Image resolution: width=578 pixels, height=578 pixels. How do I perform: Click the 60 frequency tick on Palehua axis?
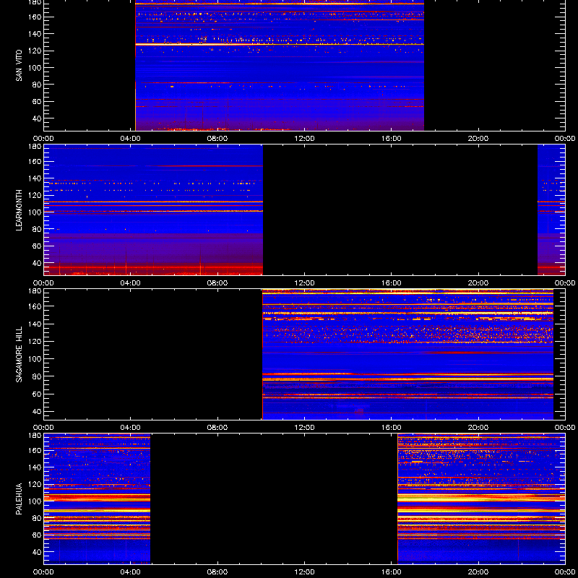(x=38, y=535)
